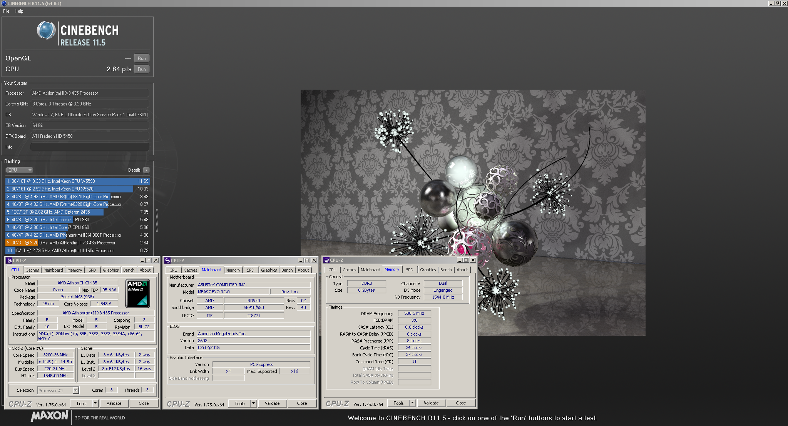Click the CPU-Z icon in the Memory window's title bar
The width and height of the screenshot is (788, 426).
326,260
